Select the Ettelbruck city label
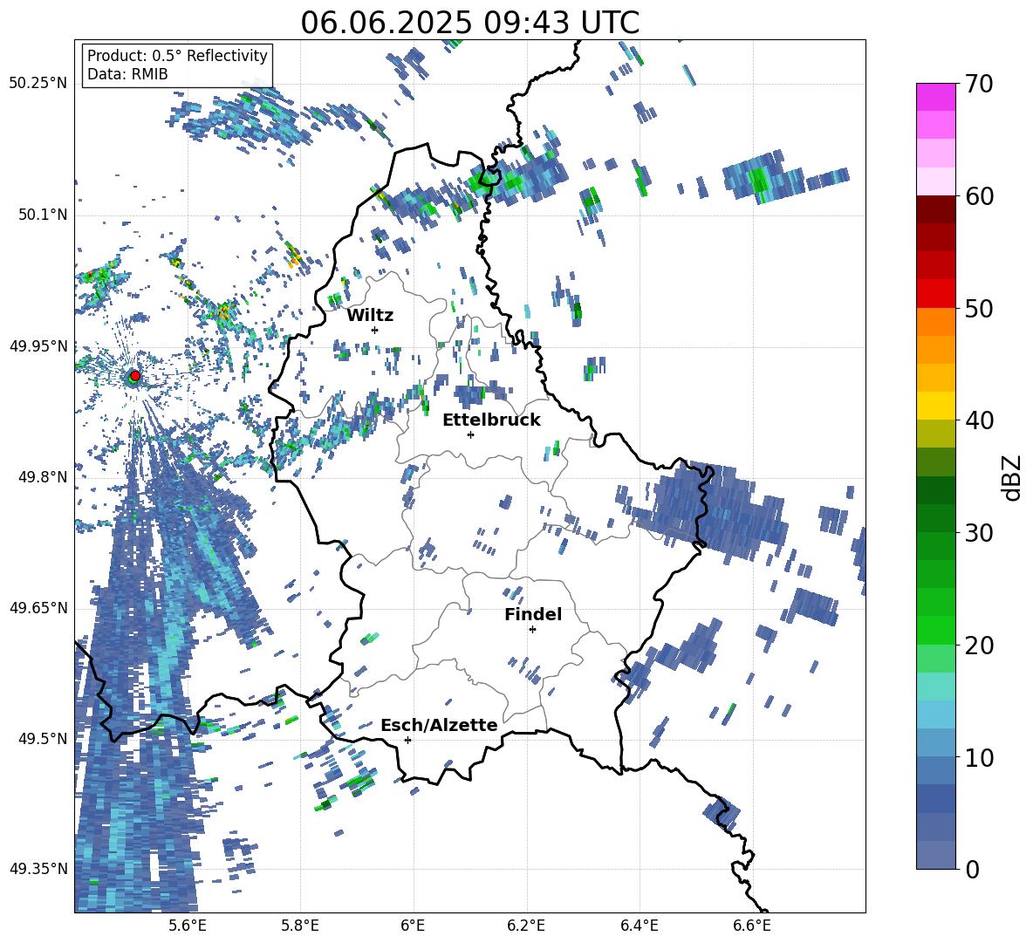The image size is (1033, 943). (491, 420)
